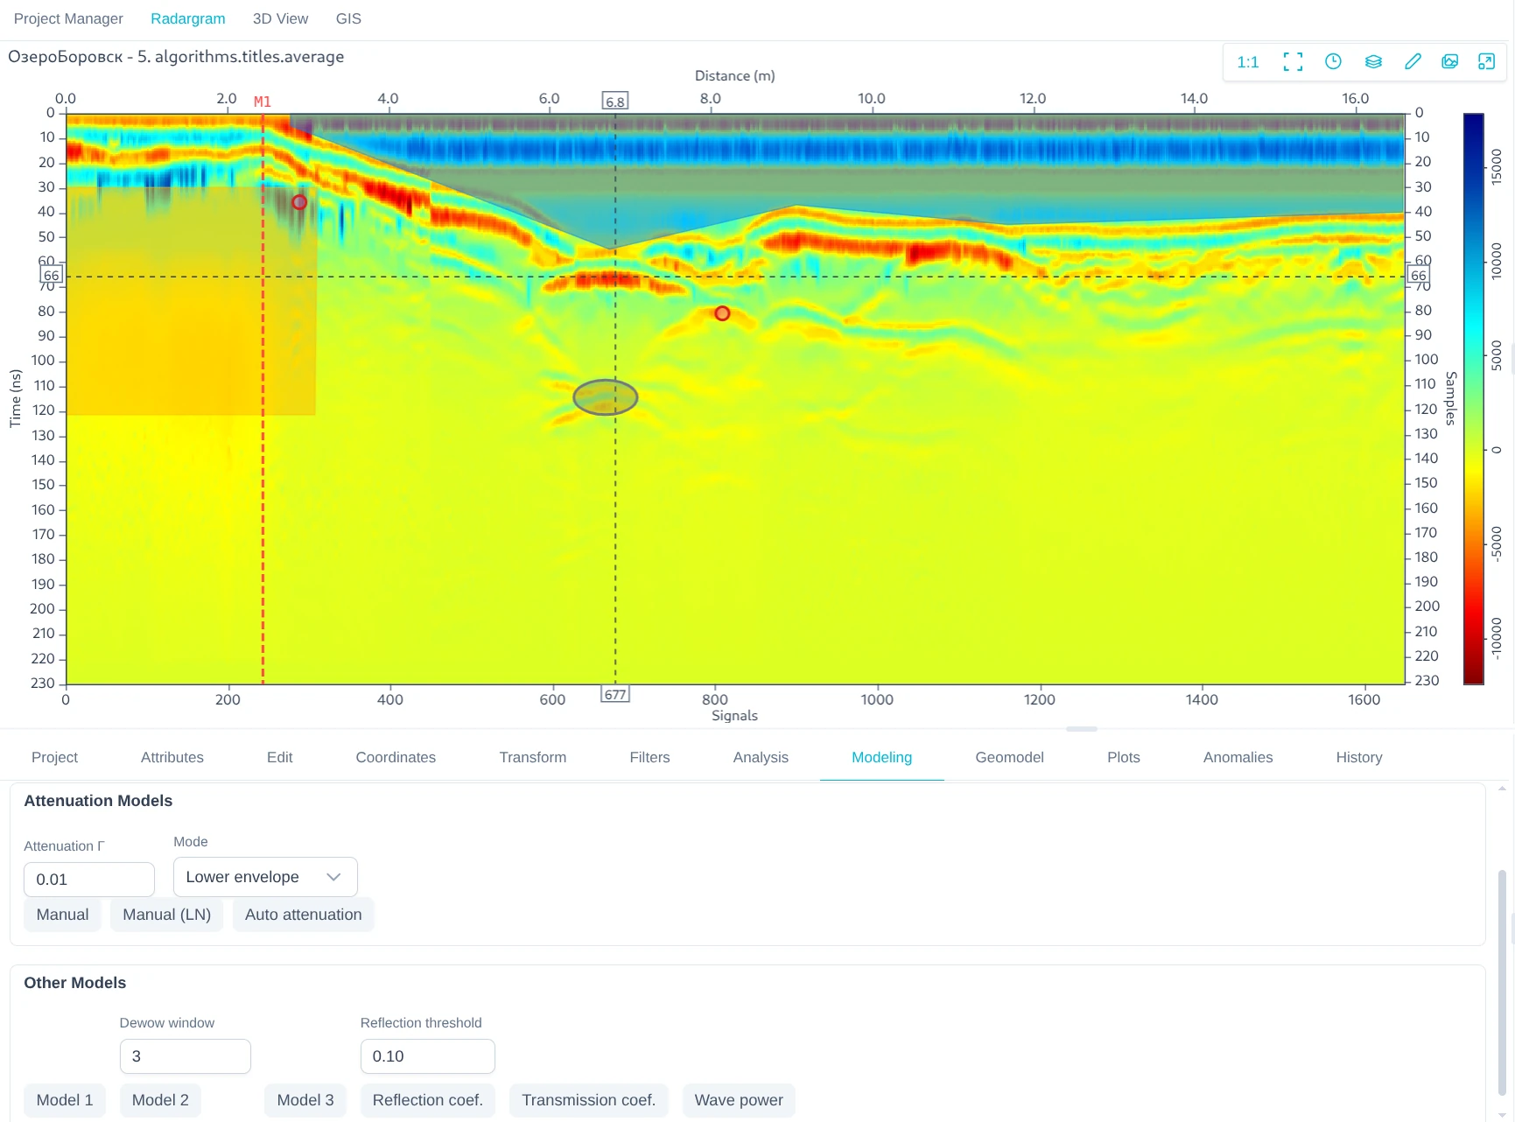The image size is (1515, 1122).
Task: Set the radargram zoom to 1:1
Action: (1247, 61)
